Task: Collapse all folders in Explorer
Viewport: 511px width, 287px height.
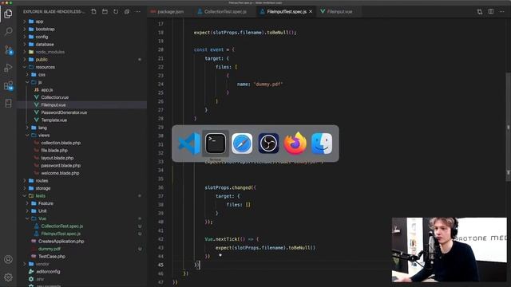Action: click(x=127, y=12)
